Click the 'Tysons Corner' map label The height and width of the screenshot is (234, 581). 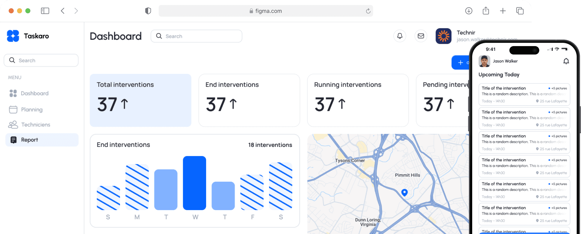(350, 160)
